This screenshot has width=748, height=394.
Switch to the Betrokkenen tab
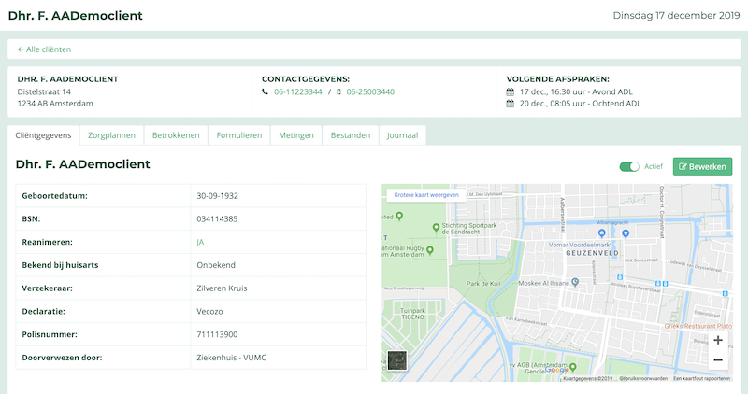176,135
